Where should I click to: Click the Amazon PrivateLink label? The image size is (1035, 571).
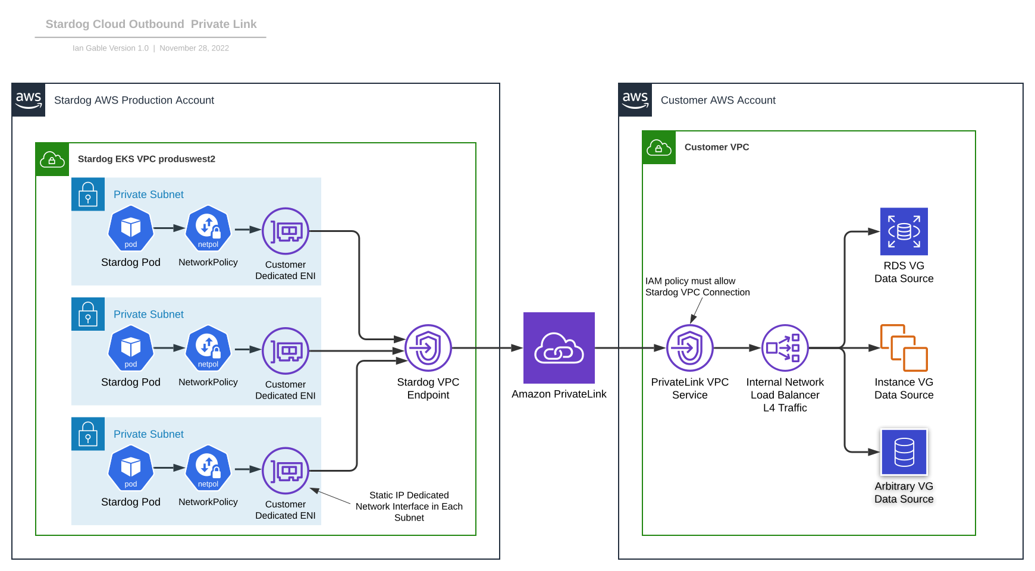(559, 394)
